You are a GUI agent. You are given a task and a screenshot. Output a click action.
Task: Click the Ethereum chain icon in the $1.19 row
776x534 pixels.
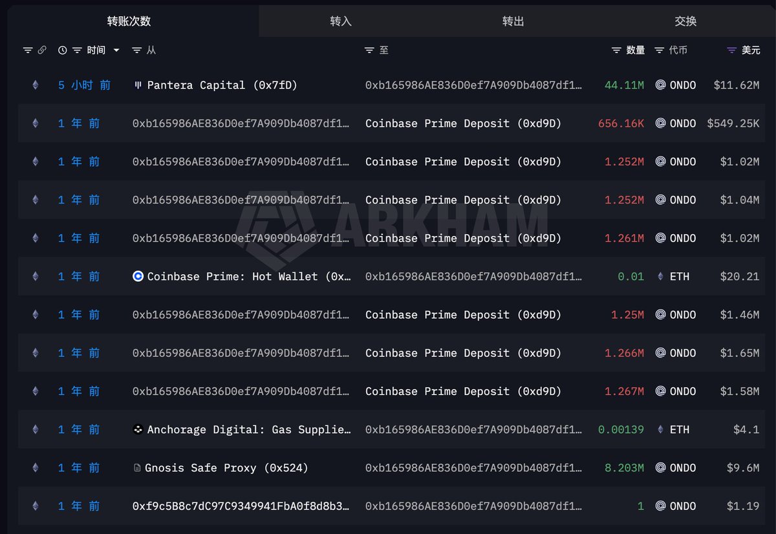[x=36, y=506]
